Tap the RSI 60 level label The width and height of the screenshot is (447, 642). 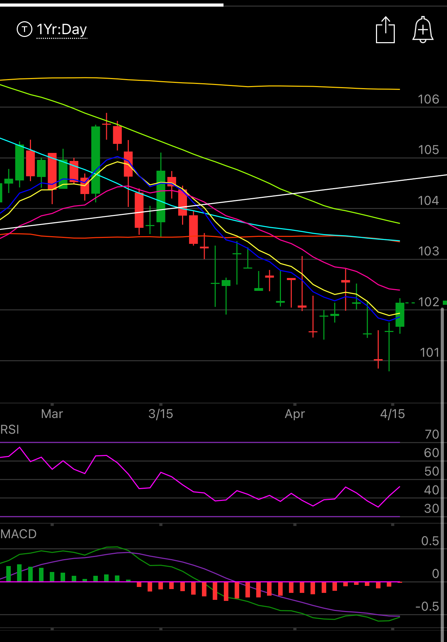tap(432, 453)
